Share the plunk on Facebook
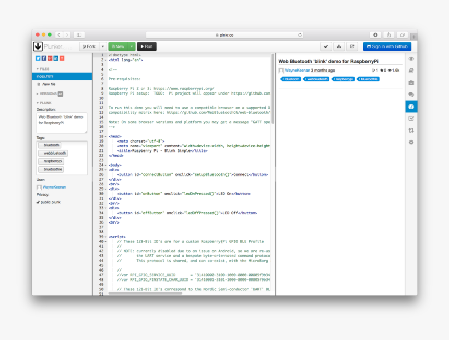 (44, 58)
